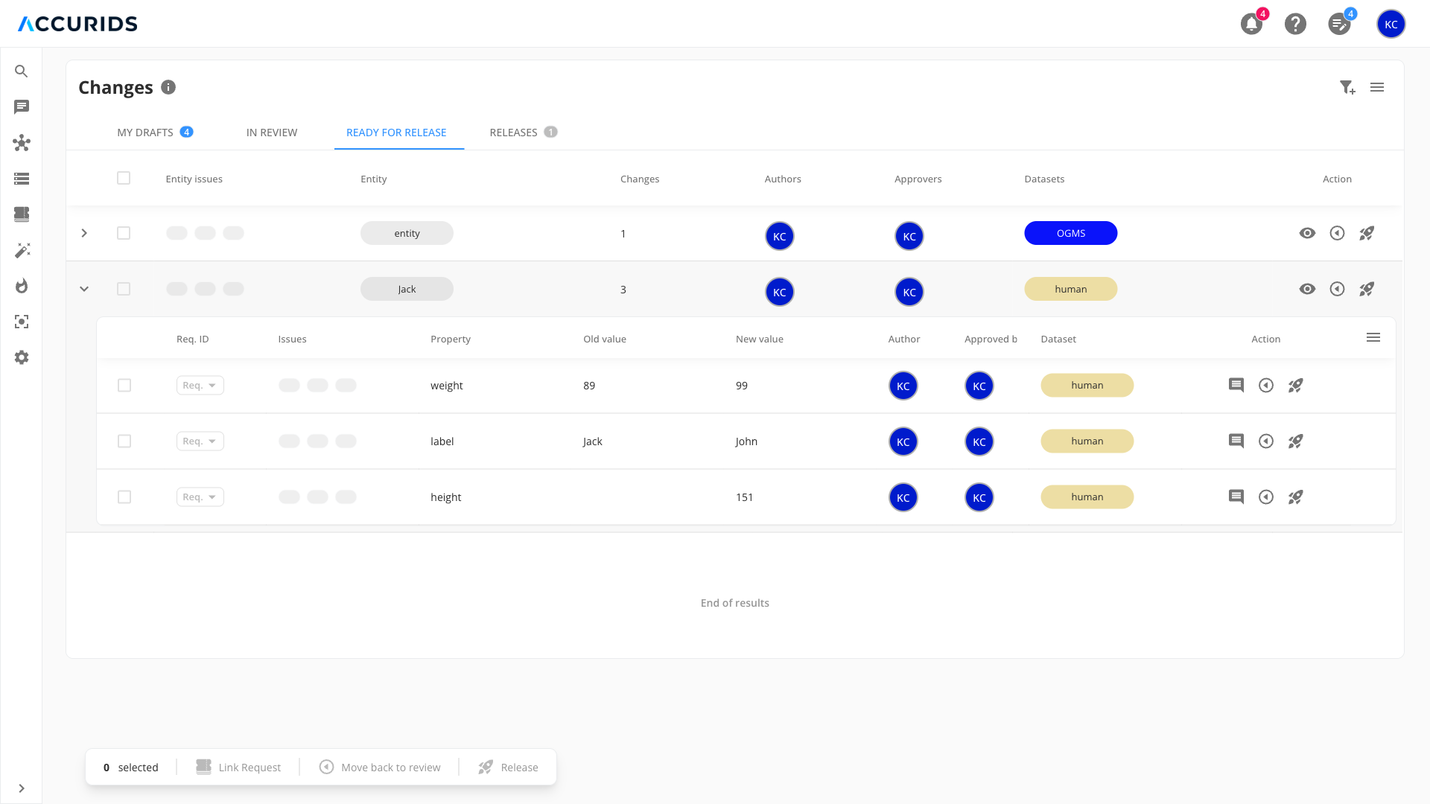1430x804 pixels.
Task: Move height change back to review icon
Action: [1265, 497]
